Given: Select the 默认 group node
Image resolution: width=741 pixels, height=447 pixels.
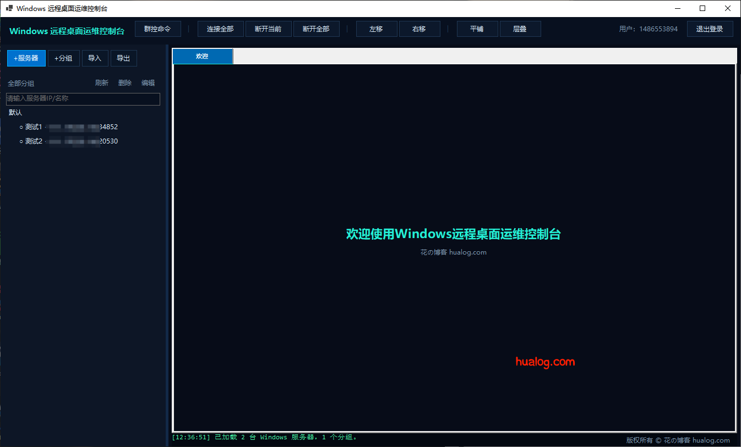Looking at the screenshot, I should [15, 113].
